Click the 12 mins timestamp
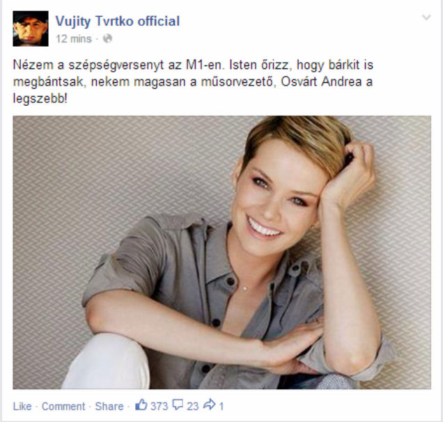 coord(74,39)
